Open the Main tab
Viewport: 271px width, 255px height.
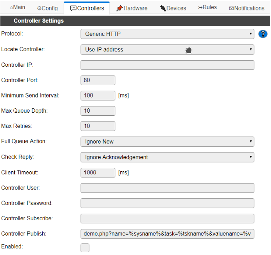[17, 8]
